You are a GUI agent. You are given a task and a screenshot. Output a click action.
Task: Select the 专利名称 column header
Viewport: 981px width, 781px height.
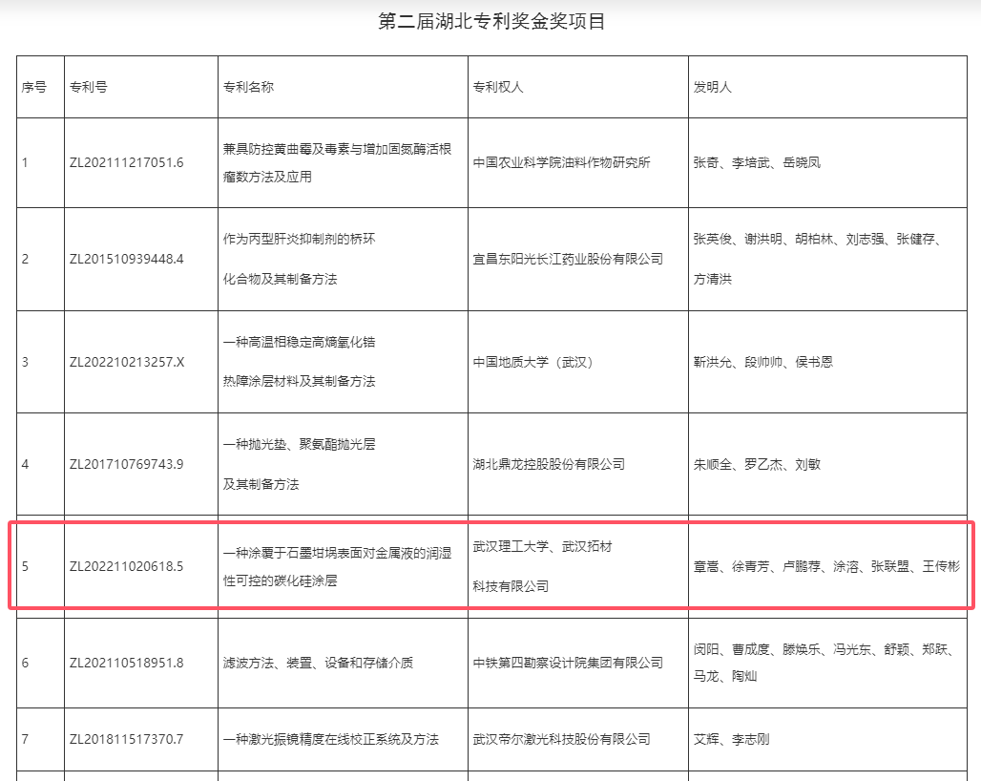click(248, 87)
